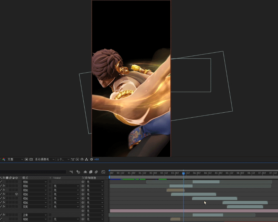
Task: Click the Composition Mini-Flowchart icon in timeline
Action: click(71, 172)
